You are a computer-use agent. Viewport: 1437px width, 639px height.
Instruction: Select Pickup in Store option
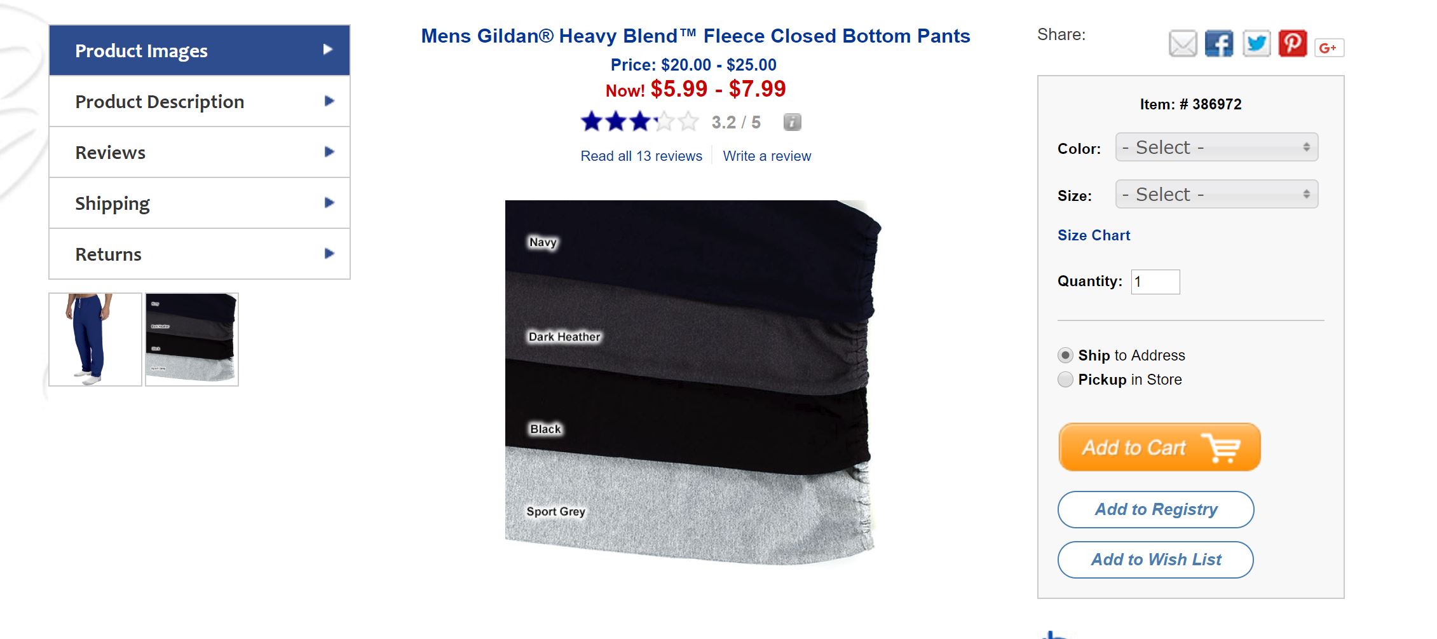1065,380
